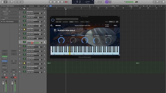Open the left-click pointer tool menu
166x93 pixels.
point(90,6)
